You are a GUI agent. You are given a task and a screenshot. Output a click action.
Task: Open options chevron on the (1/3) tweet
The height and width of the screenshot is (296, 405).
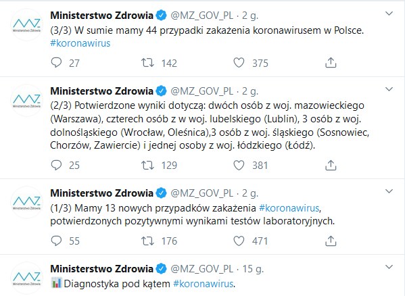coord(389,191)
